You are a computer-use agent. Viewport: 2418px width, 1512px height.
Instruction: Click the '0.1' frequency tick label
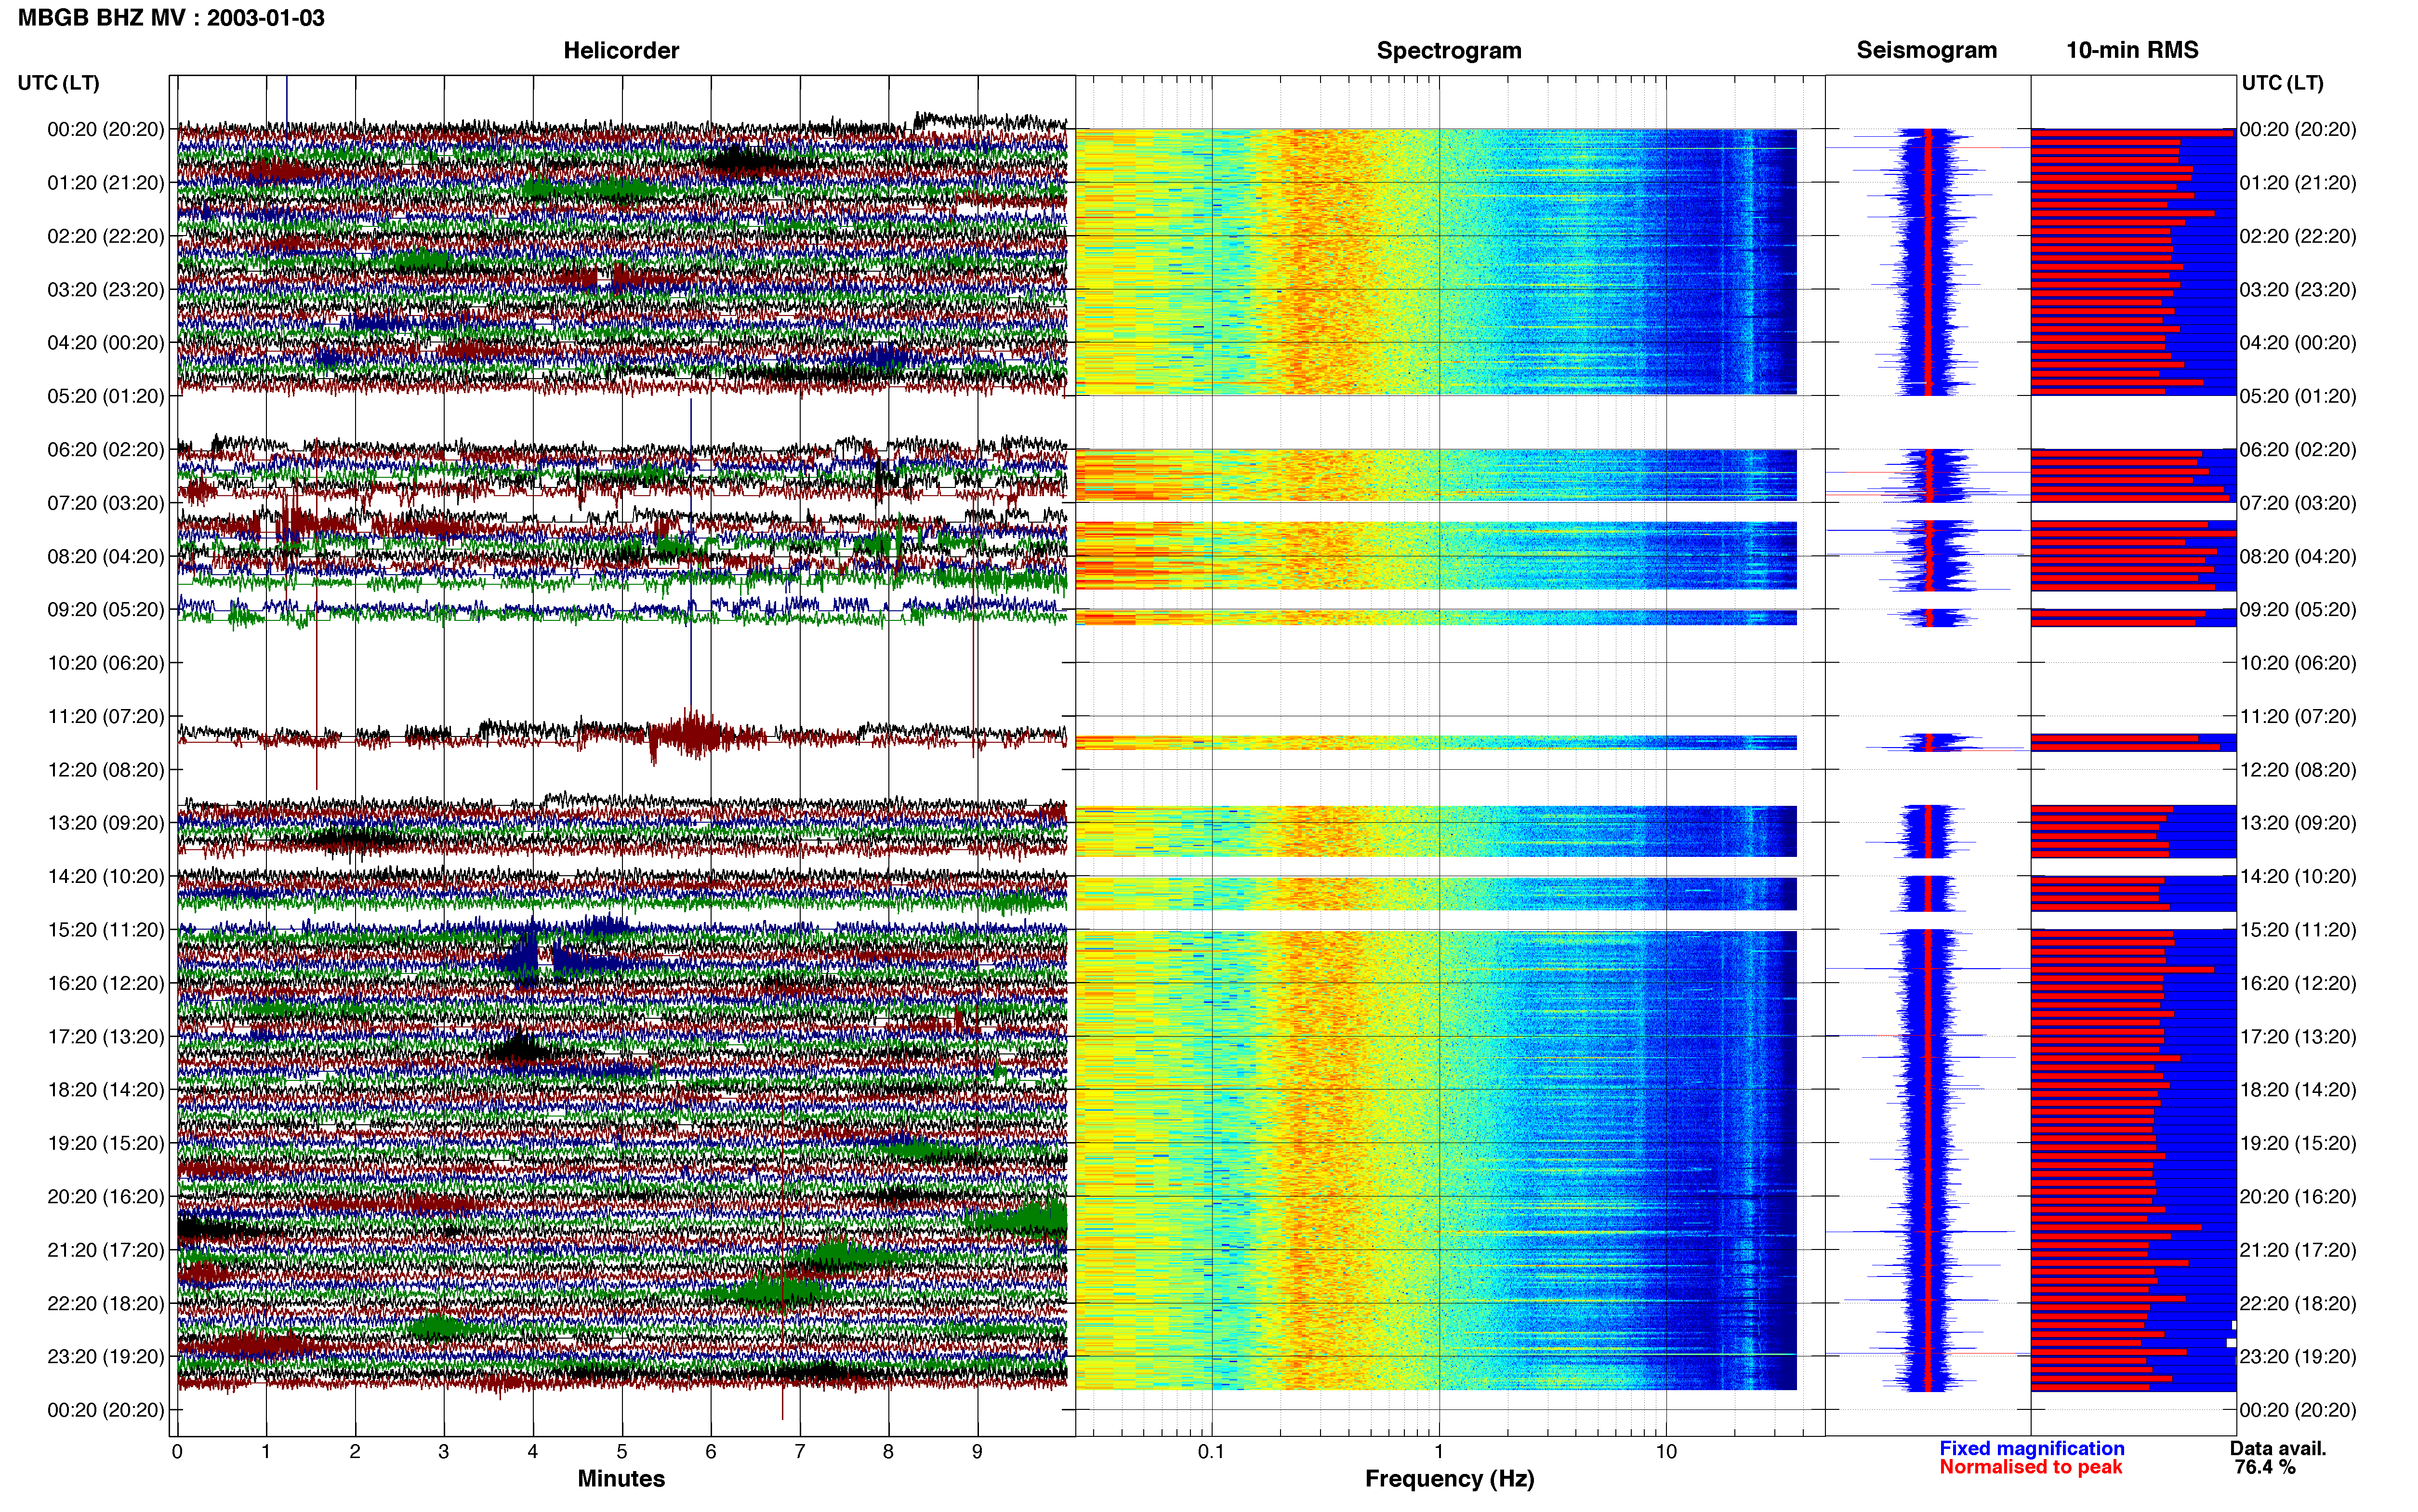1211,1452
